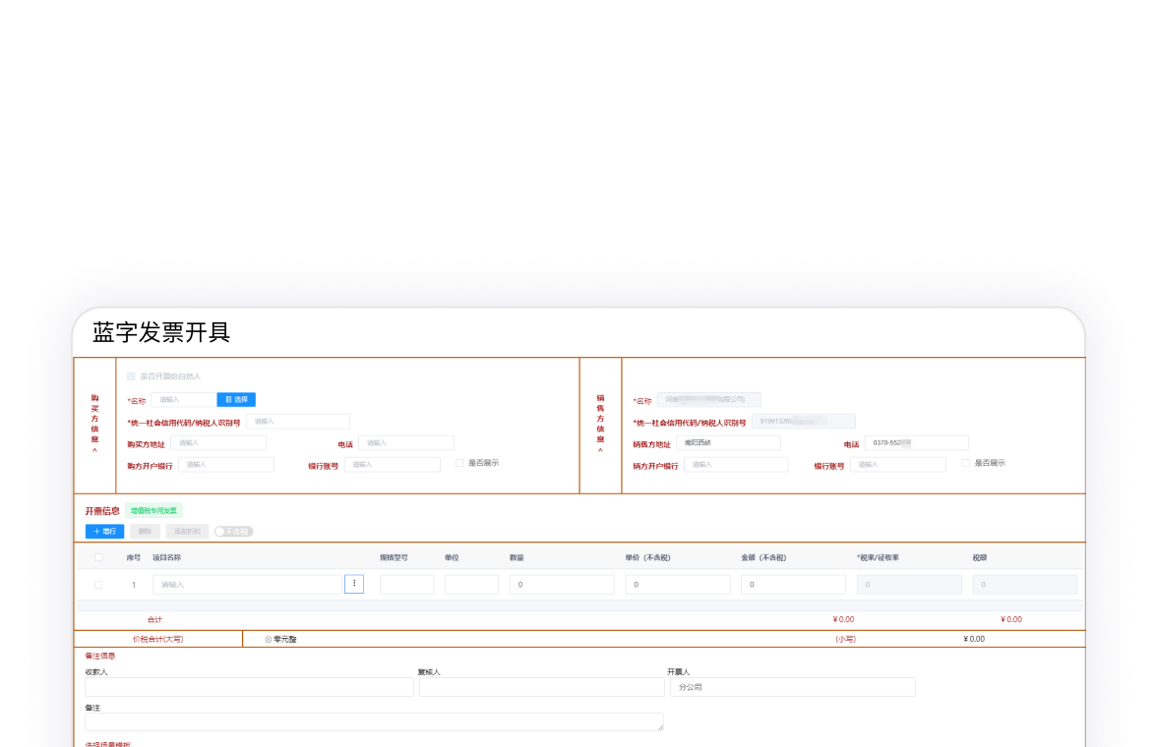
Task: Collapse the 购买方信息 section arrow
Action: click(95, 450)
